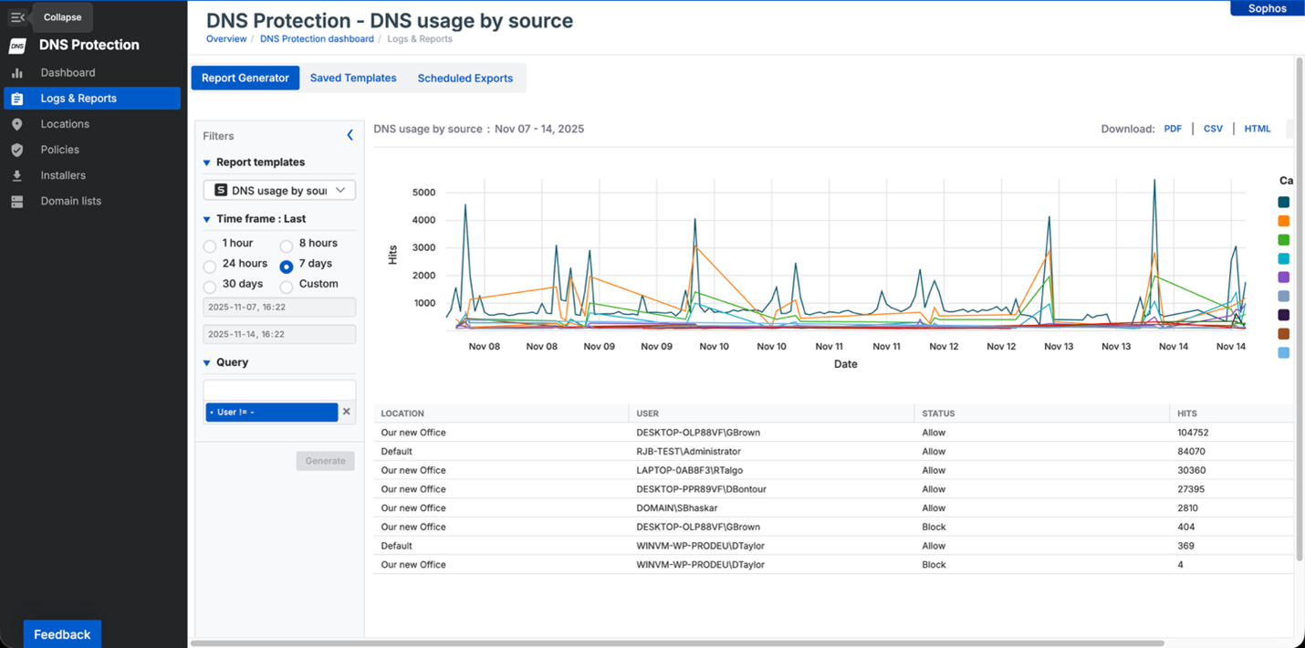Open the DNS usage by source template dropdown
This screenshot has width=1305, height=648.
tap(278, 189)
